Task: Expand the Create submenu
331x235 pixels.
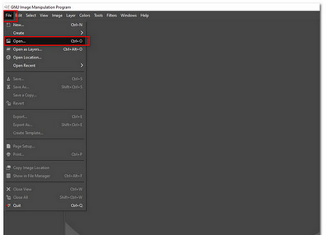Action: click(x=45, y=33)
